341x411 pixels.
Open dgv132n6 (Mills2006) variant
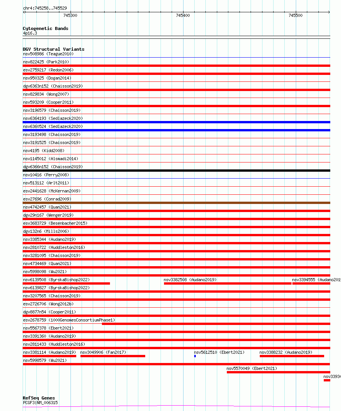point(46,232)
